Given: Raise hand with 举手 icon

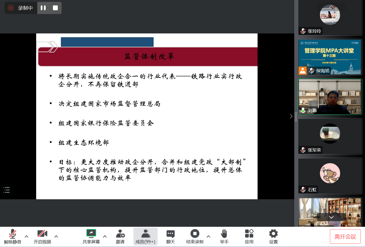Looking at the screenshot, I should [224, 236].
